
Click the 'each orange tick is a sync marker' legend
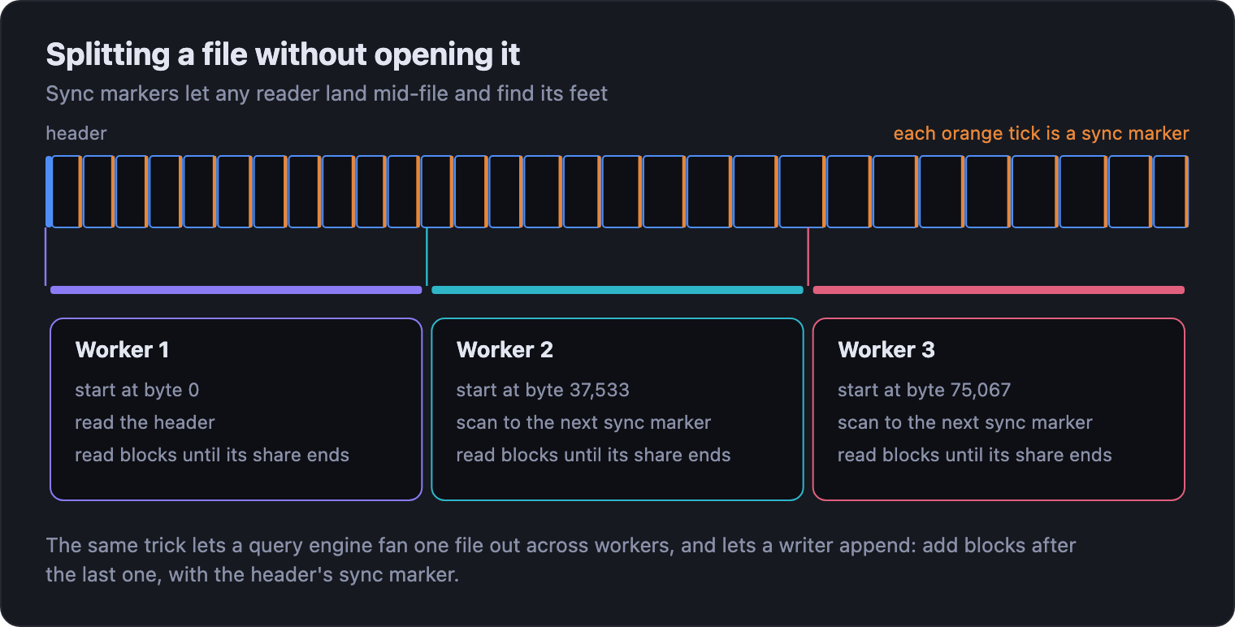pyautogui.click(x=1041, y=133)
